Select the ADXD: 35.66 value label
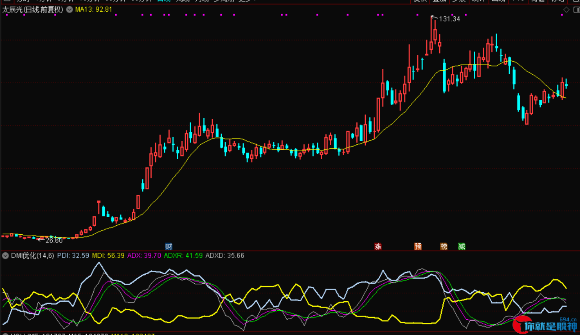 click(225, 256)
